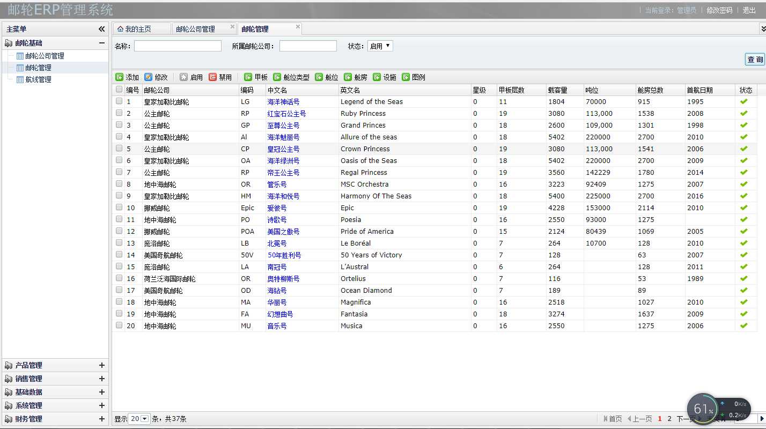The height and width of the screenshot is (429, 766).
Task: Check the row 17 checkbox for 海钻号
Action: point(119,290)
